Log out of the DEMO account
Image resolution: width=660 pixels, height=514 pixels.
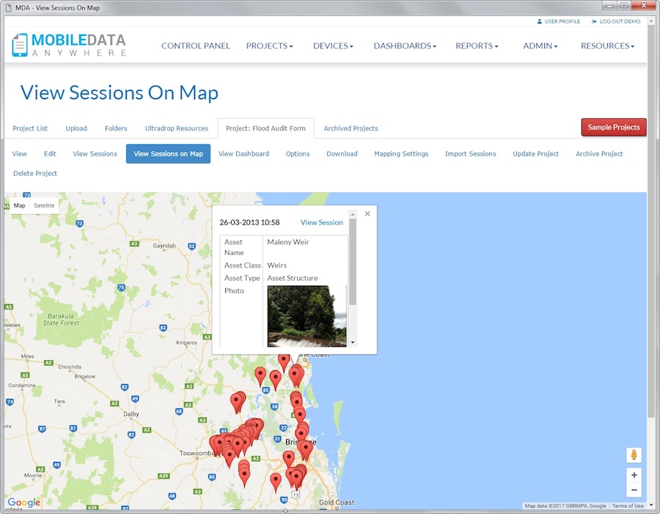click(616, 21)
